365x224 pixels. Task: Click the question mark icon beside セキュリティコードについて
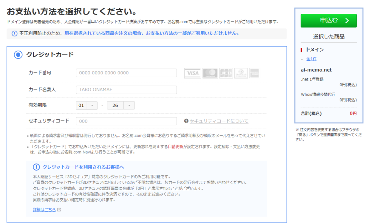click(x=186, y=121)
